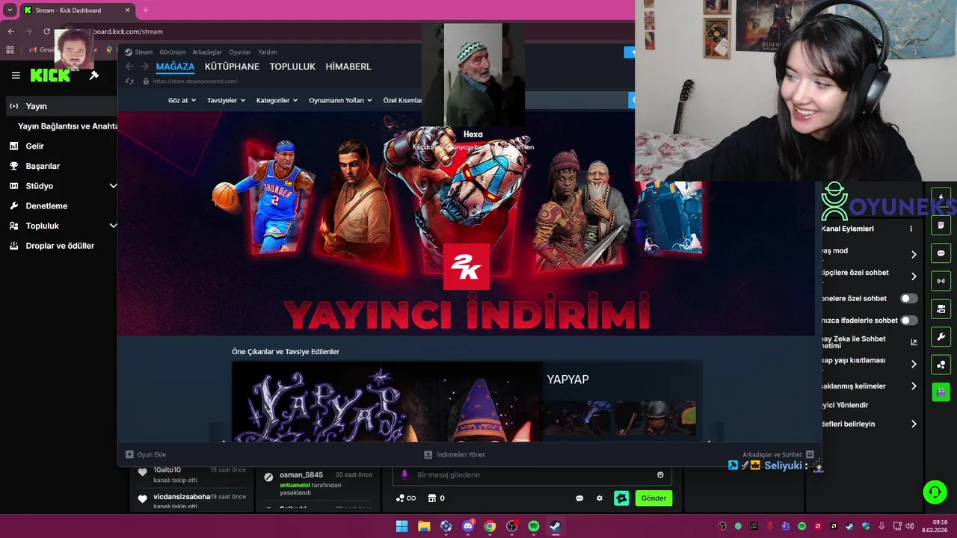Click the wrench tools icon in right toolbar

coord(941,336)
